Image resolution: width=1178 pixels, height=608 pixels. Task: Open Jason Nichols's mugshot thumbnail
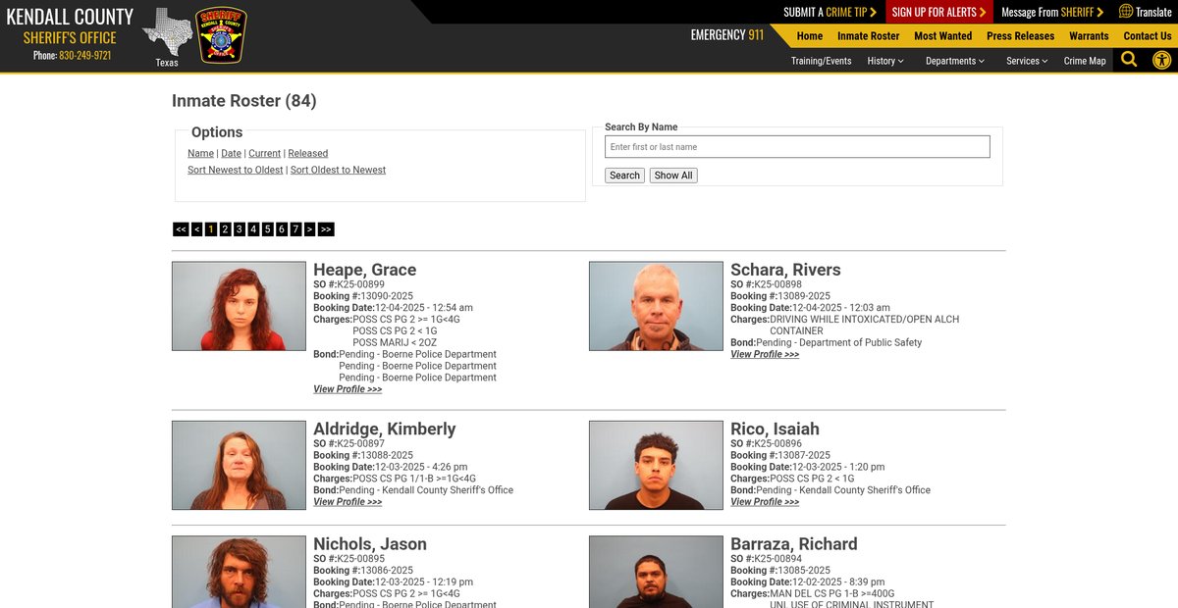click(239, 572)
